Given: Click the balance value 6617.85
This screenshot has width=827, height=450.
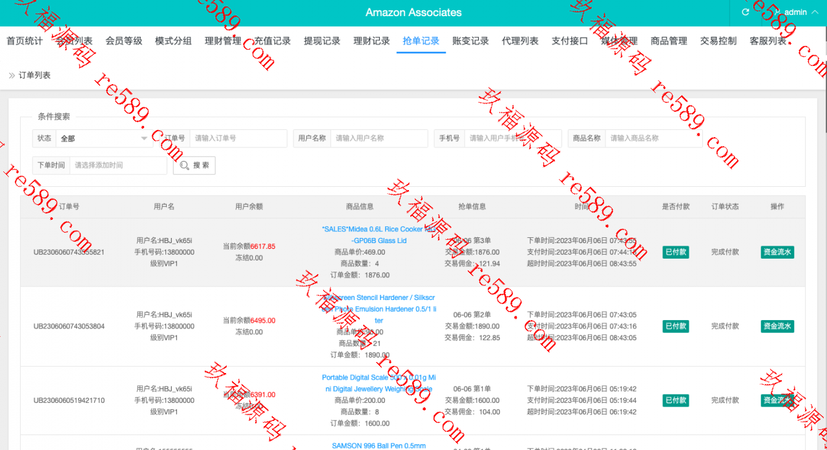Looking at the screenshot, I should (x=263, y=246).
